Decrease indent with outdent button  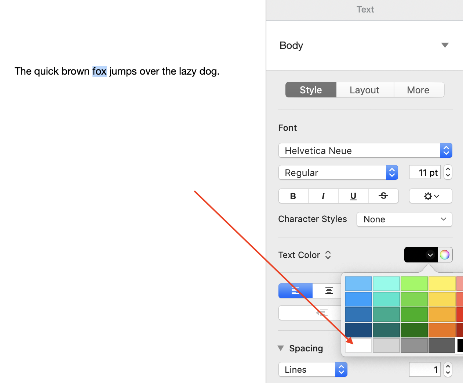(x=322, y=313)
